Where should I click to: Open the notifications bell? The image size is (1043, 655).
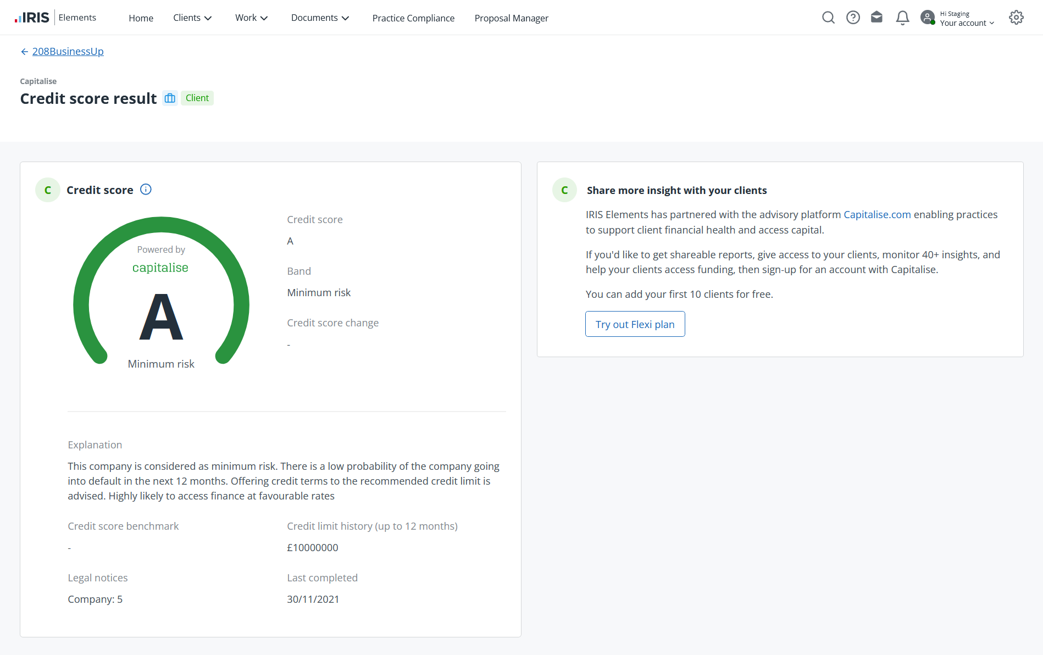pos(902,18)
